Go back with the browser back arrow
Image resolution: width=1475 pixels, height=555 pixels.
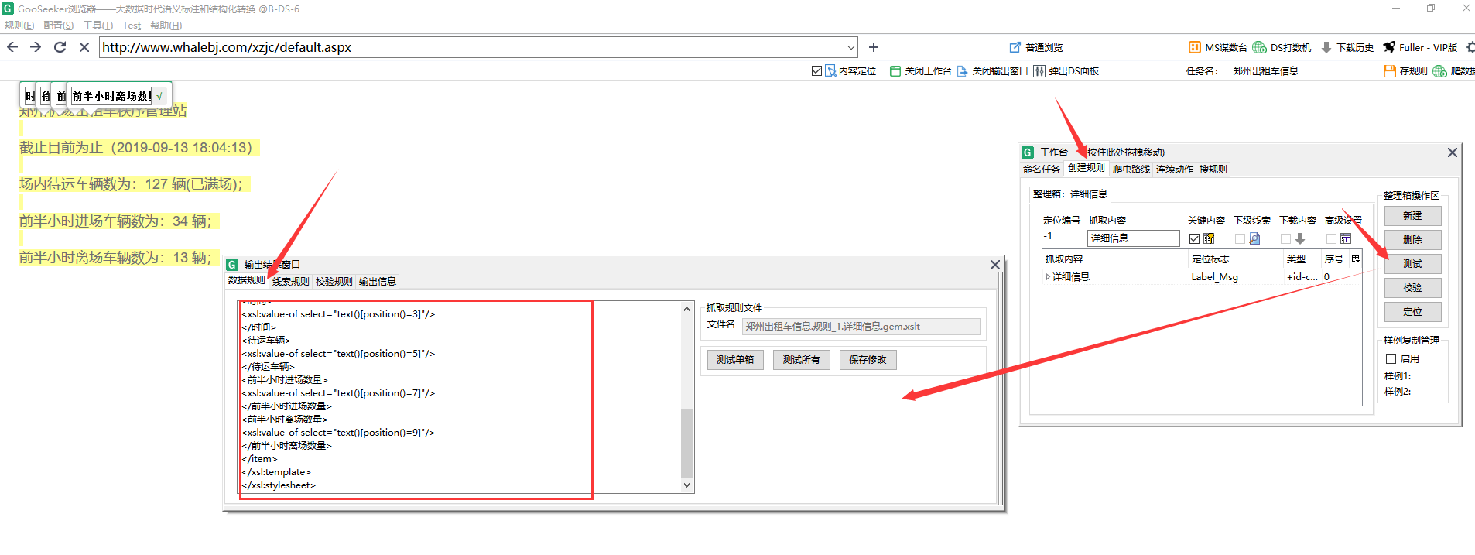12,47
